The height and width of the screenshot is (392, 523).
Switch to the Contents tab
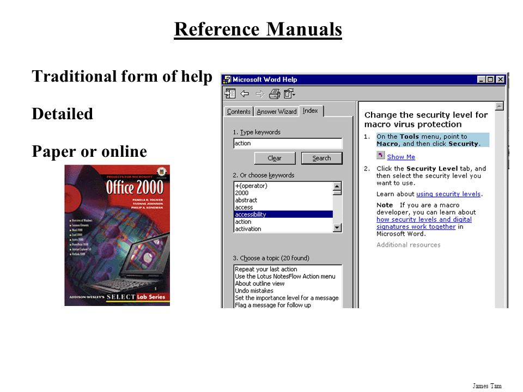pyautogui.click(x=239, y=112)
